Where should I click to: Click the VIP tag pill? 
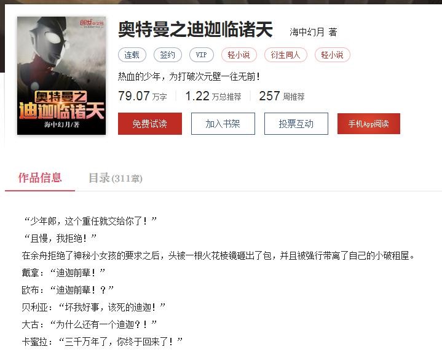[x=201, y=55]
